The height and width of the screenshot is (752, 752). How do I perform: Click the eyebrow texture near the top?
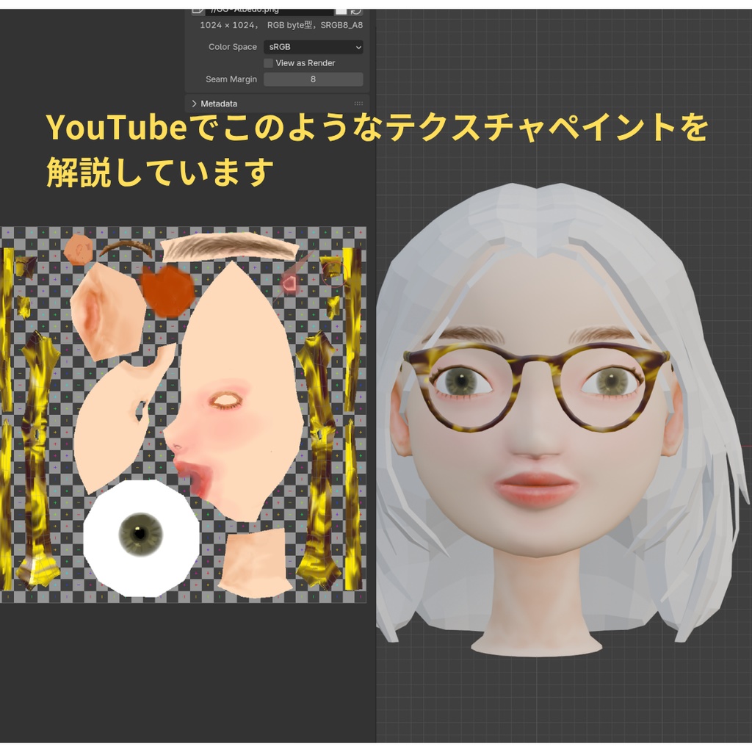228,247
